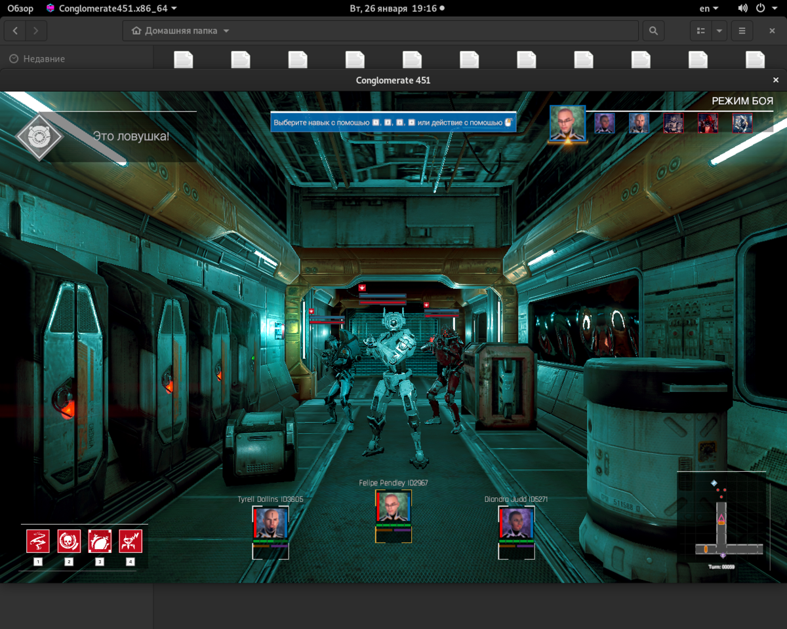Screen dimensions: 787x629
Task: Activate the dome shield skill icon numbered 3
Action: [x=100, y=541]
